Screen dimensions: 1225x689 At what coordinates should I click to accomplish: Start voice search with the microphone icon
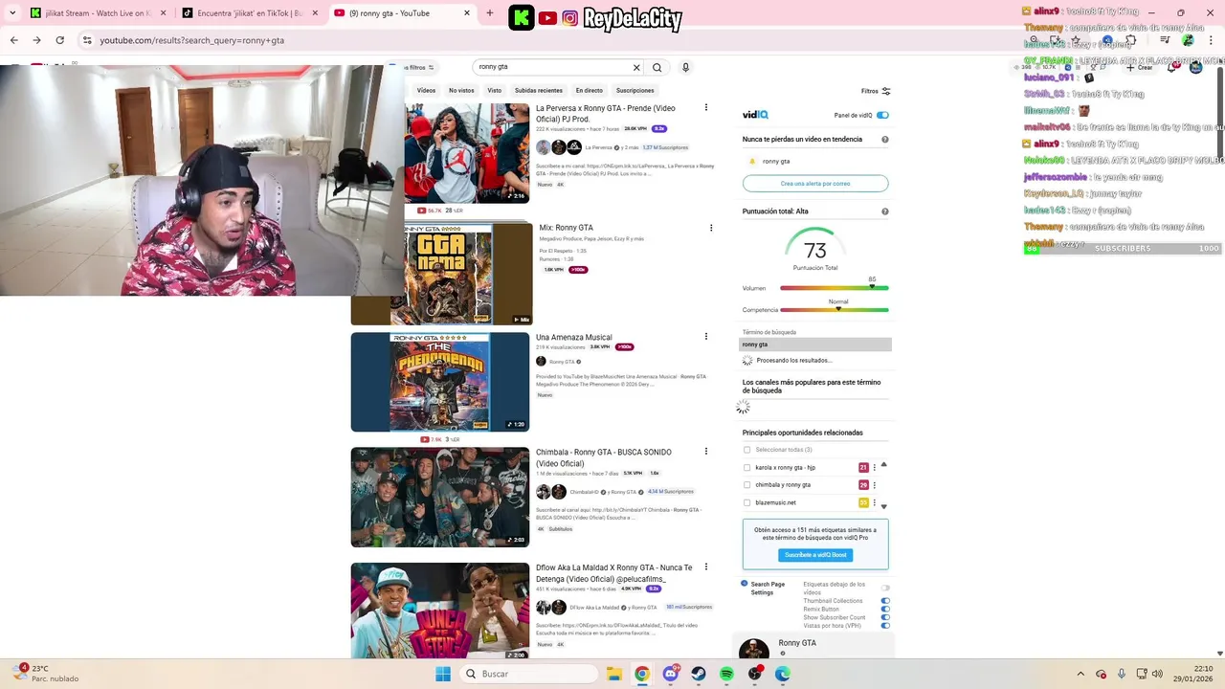tap(685, 68)
